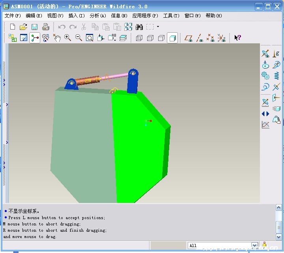Viewport: 284px width, 253px height.
Task: Toggle datum points display
Action: [x=211, y=38]
